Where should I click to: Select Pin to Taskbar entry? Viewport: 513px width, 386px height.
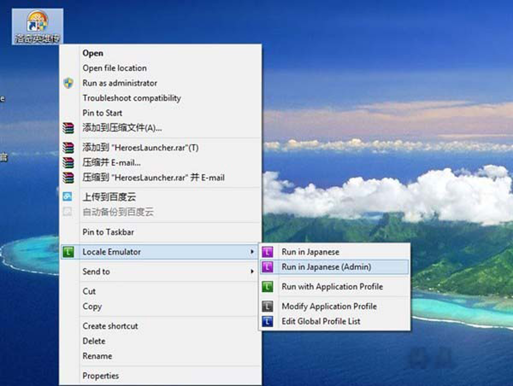point(108,232)
